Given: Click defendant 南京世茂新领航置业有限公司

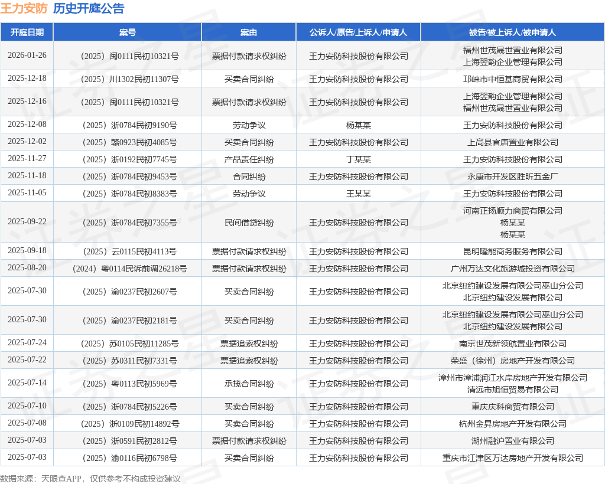Looking at the screenshot, I should click(x=513, y=344).
